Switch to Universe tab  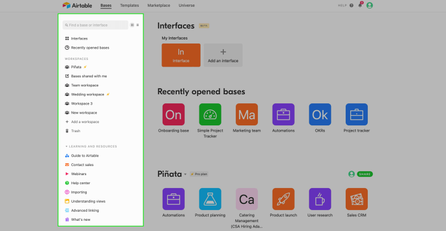tap(186, 6)
